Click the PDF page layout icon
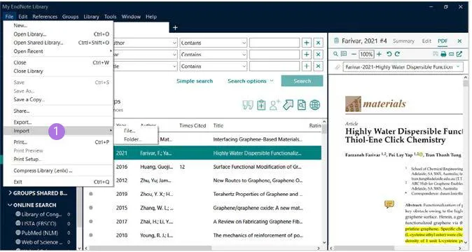Screen dimensions: 472x252 343,54
